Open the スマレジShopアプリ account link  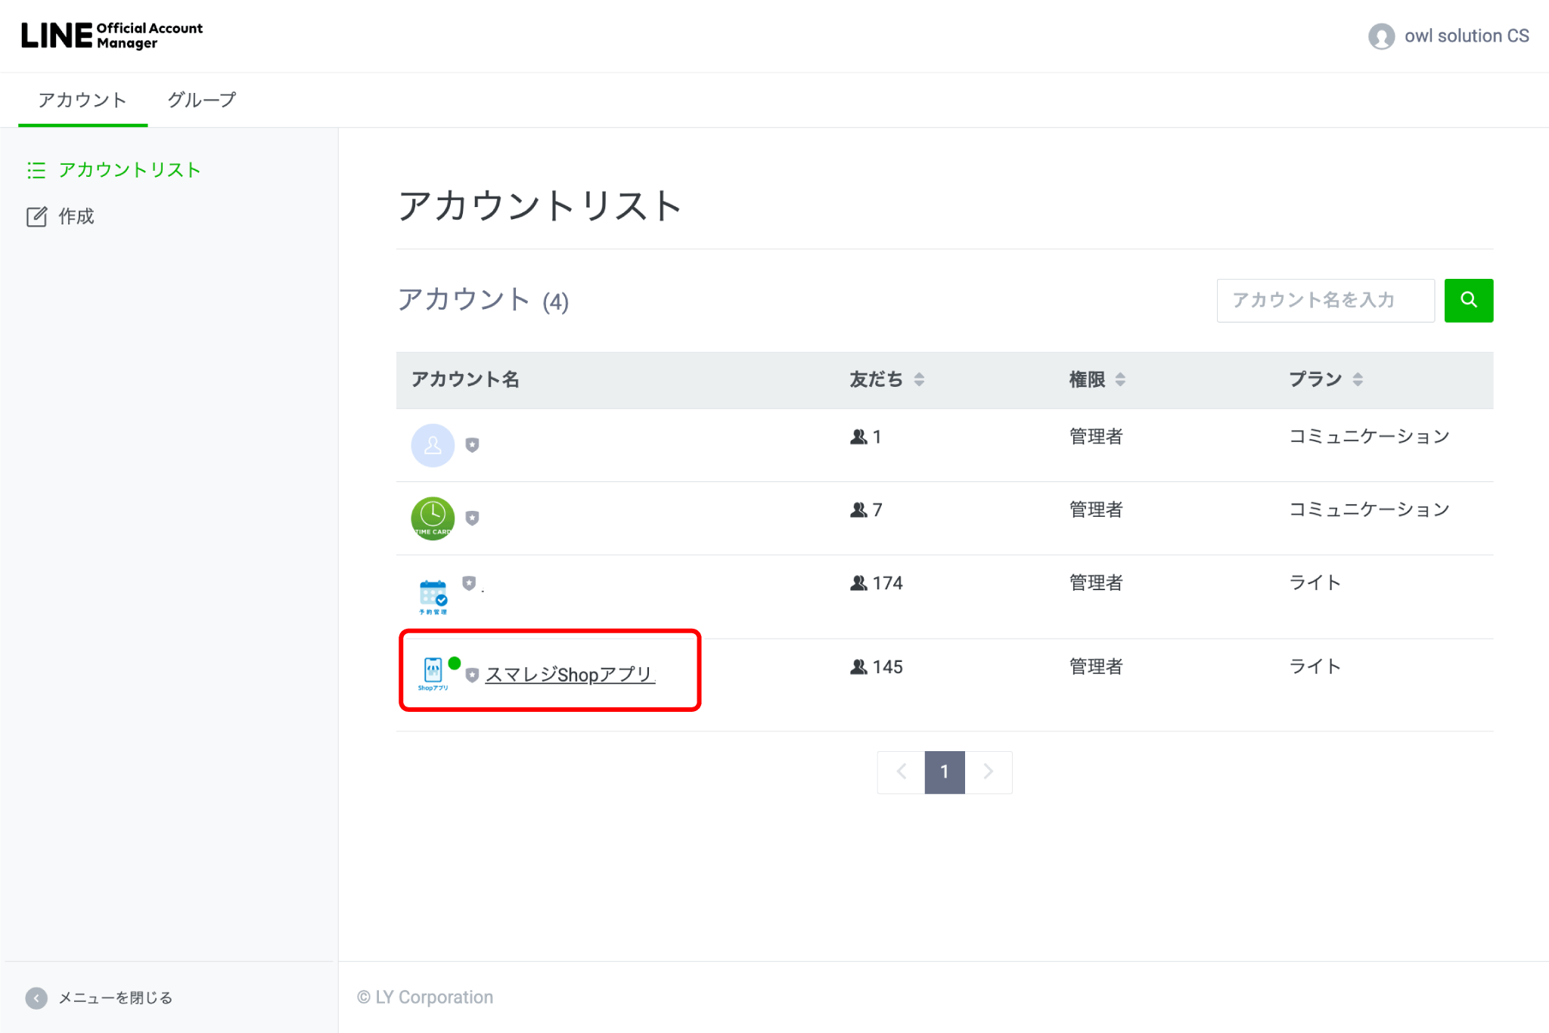[x=569, y=674]
